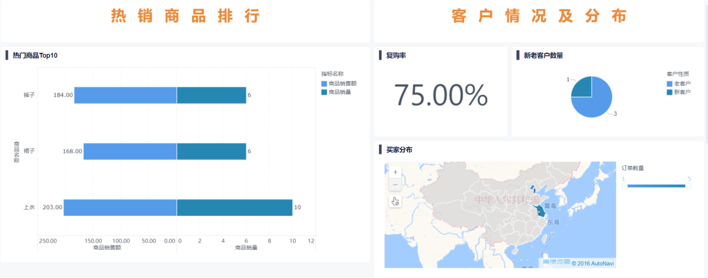Click the 热销商品排行 header
This screenshot has width=708, height=278.
pos(186,16)
